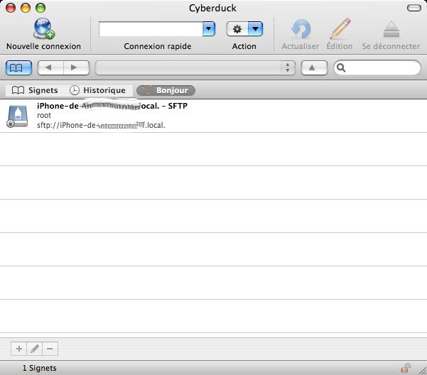Click the search field
This screenshot has height=375, width=427.
tap(377, 67)
